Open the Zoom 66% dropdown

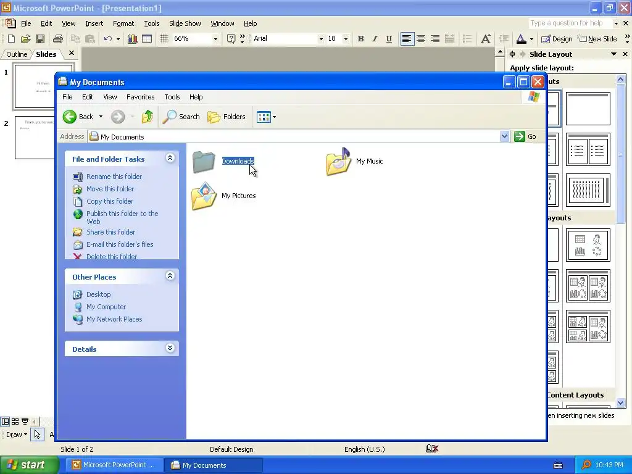point(215,39)
